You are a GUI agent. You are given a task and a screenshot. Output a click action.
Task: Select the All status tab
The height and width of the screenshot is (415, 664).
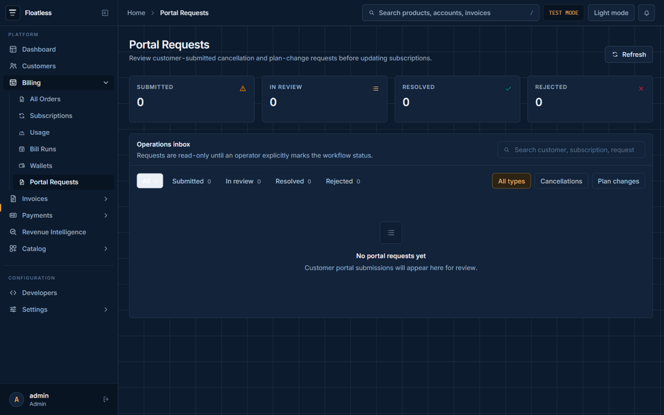[x=150, y=181]
